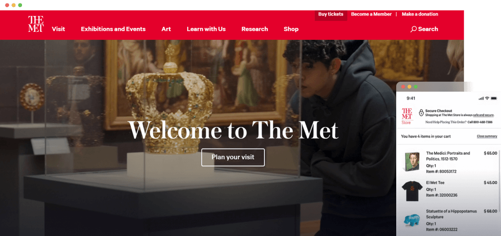Viewport: 501px width, 236px height.
Task: Select the Research menu item
Action: pyautogui.click(x=254, y=29)
